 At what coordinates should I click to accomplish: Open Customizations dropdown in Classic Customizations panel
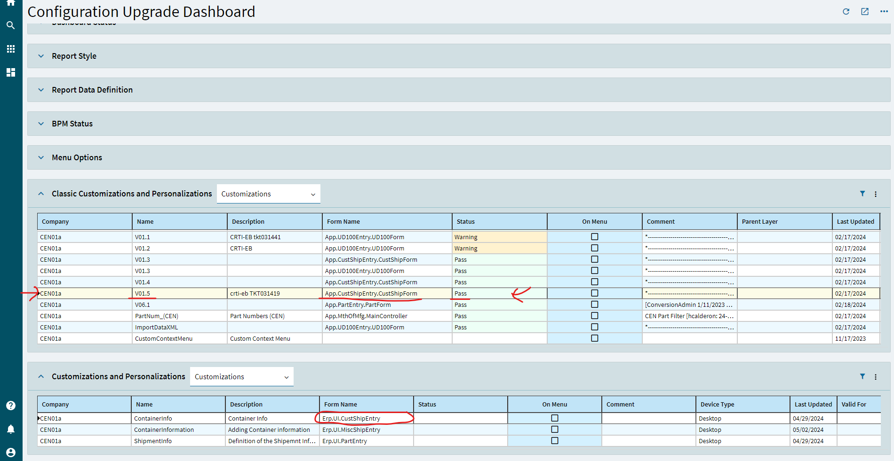tap(268, 194)
